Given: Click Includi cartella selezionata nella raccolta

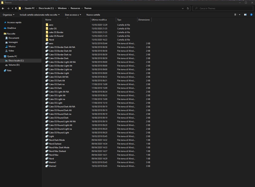Looking at the screenshot, I should pyautogui.click(x=40, y=15).
